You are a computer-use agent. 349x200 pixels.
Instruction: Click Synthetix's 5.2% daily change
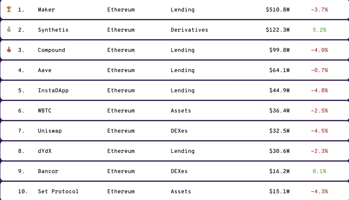tap(319, 30)
